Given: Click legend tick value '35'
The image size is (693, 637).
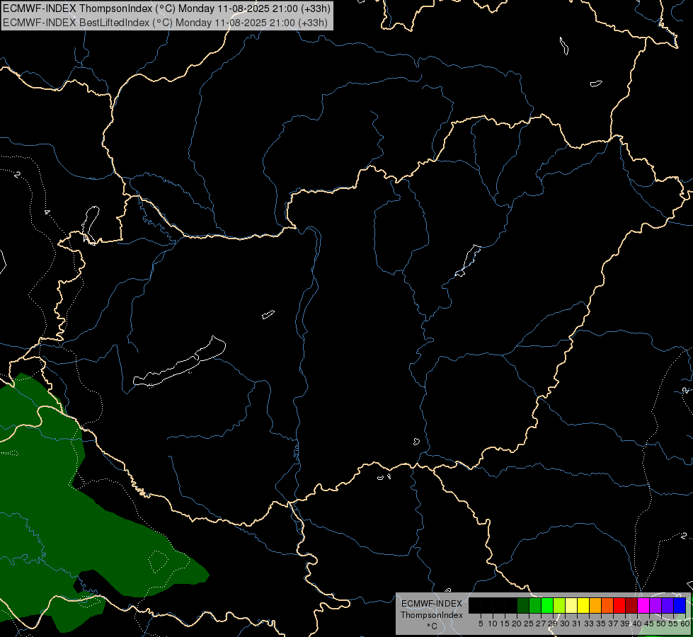Looking at the screenshot, I should click(x=601, y=624).
